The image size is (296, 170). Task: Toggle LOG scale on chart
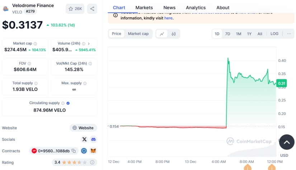[274, 34]
